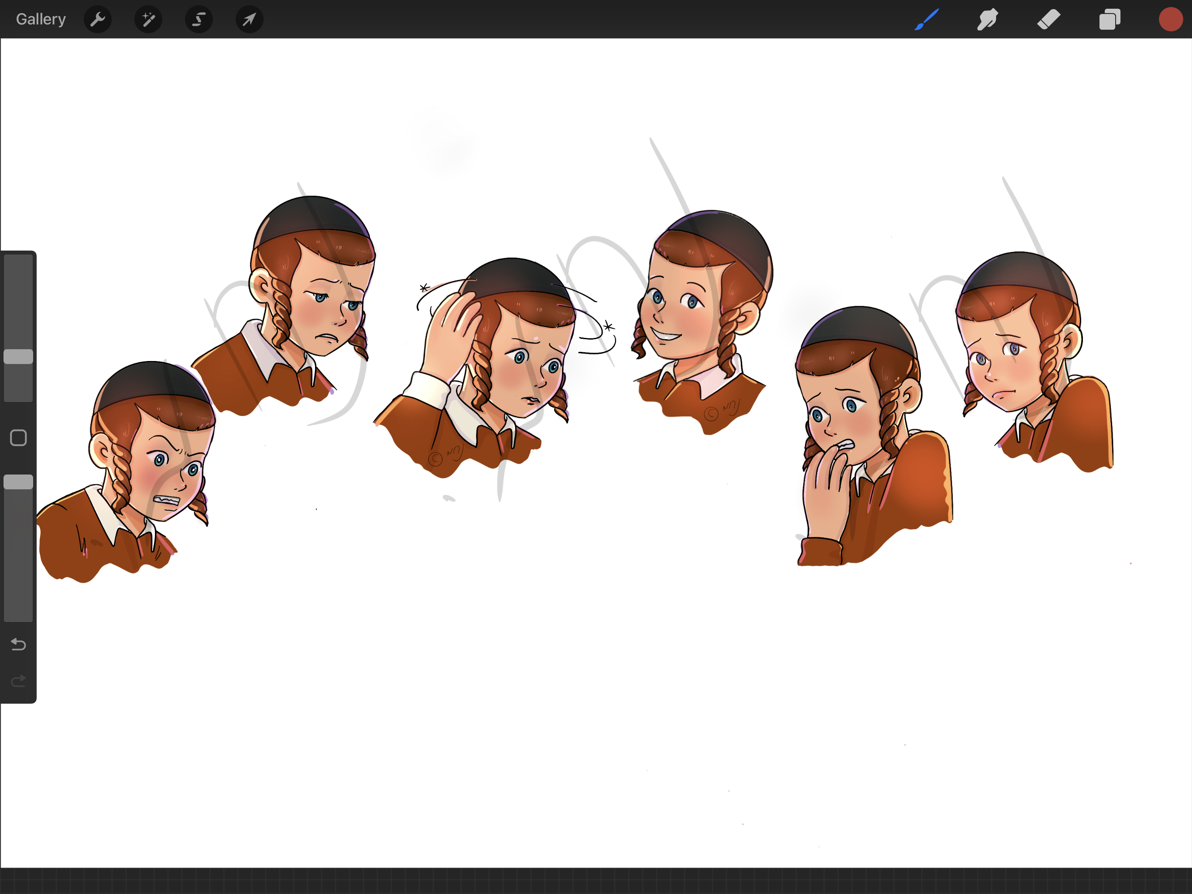
Task: Activate the Transform arrow tool
Action: [249, 20]
